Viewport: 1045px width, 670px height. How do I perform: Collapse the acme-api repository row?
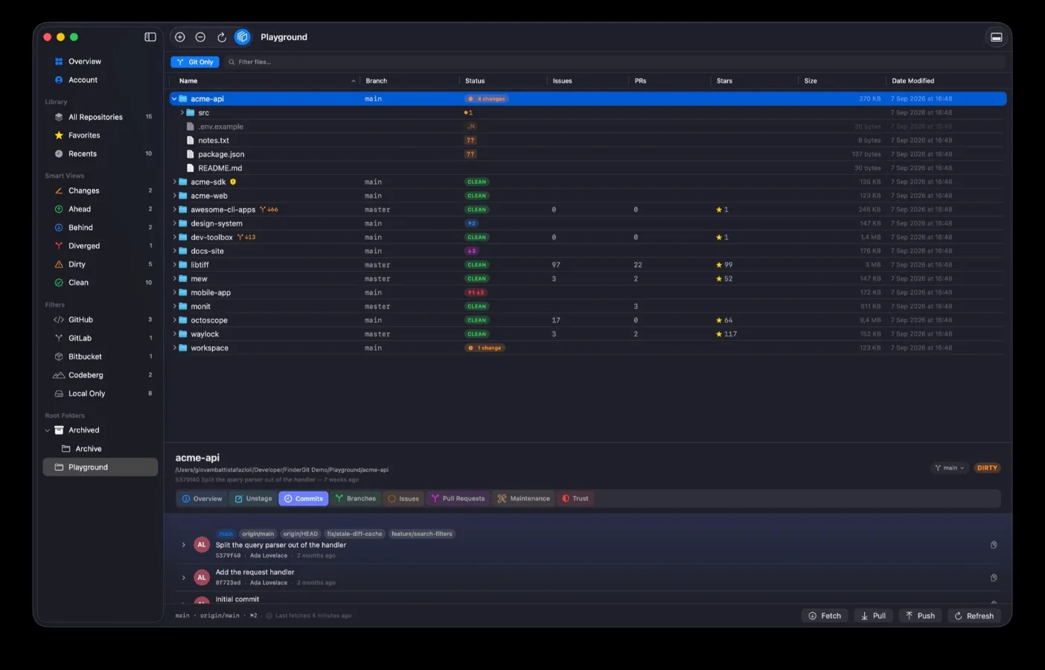(x=174, y=99)
